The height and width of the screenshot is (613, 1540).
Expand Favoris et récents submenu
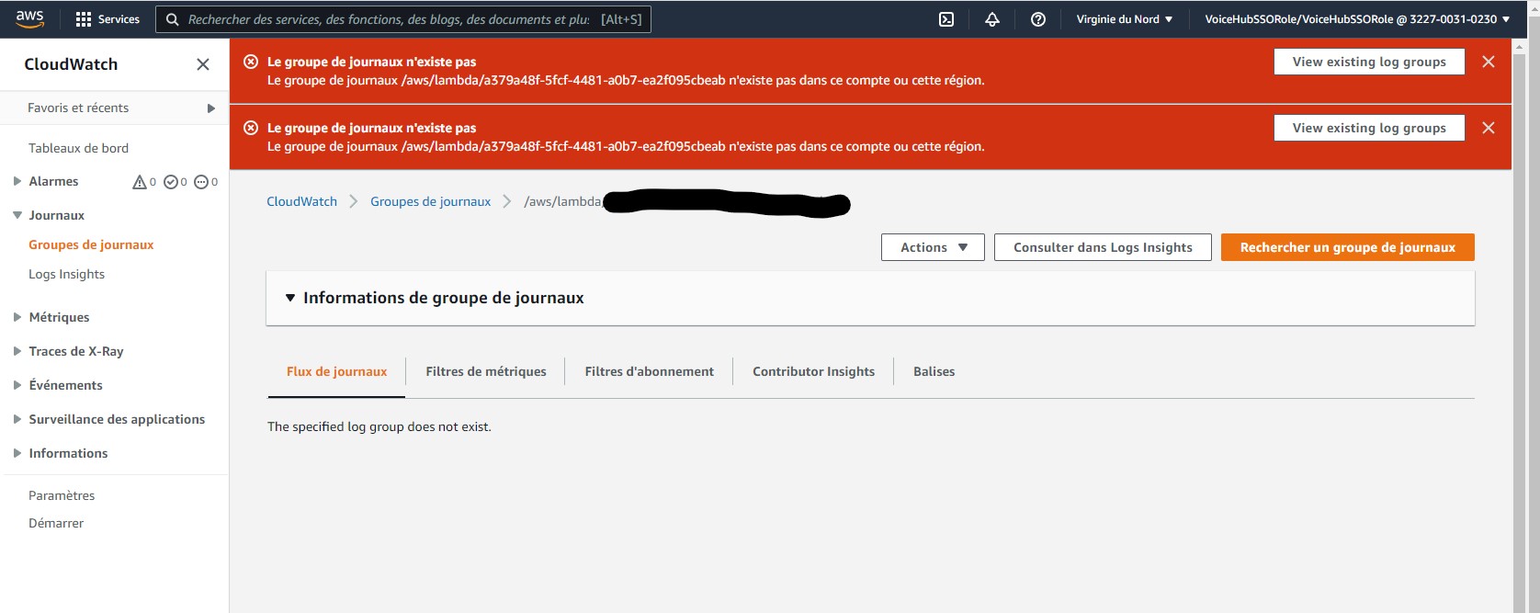coord(210,108)
